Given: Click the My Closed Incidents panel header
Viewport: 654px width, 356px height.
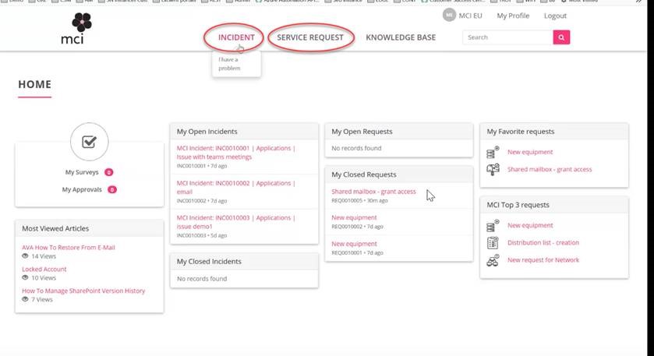Looking at the screenshot, I should point(245,262).
